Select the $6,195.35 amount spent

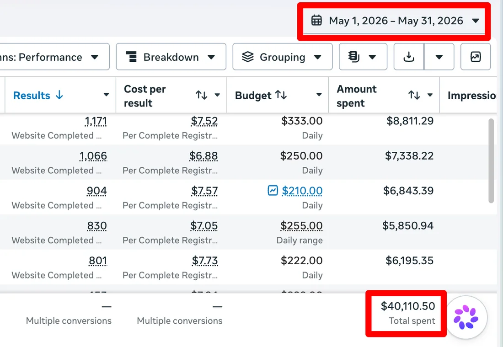(409, 261)
